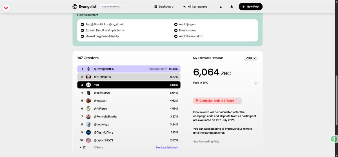Viewport: 338px width, 157px height.
Task: Select the @FormulaBinaria username
Action: coord(105,116)
